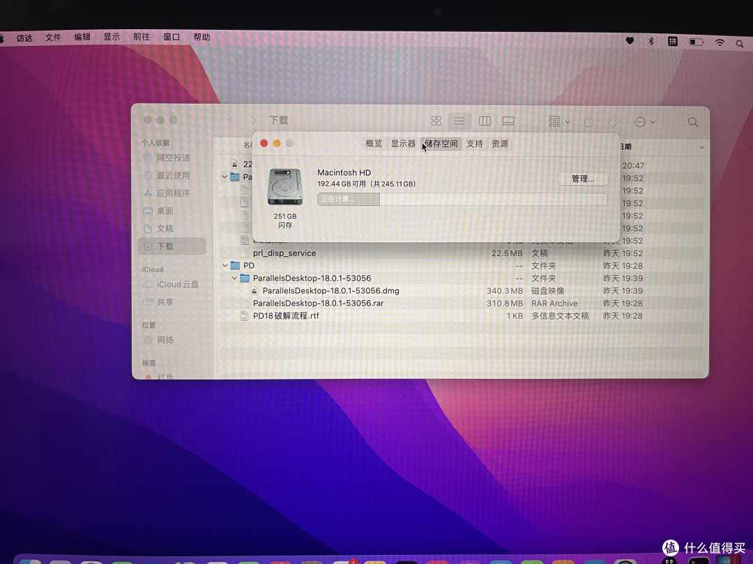This screenshot has width=753, height=564.
Task: Click the input method icon in menu bar
Action: coord(673,42)
